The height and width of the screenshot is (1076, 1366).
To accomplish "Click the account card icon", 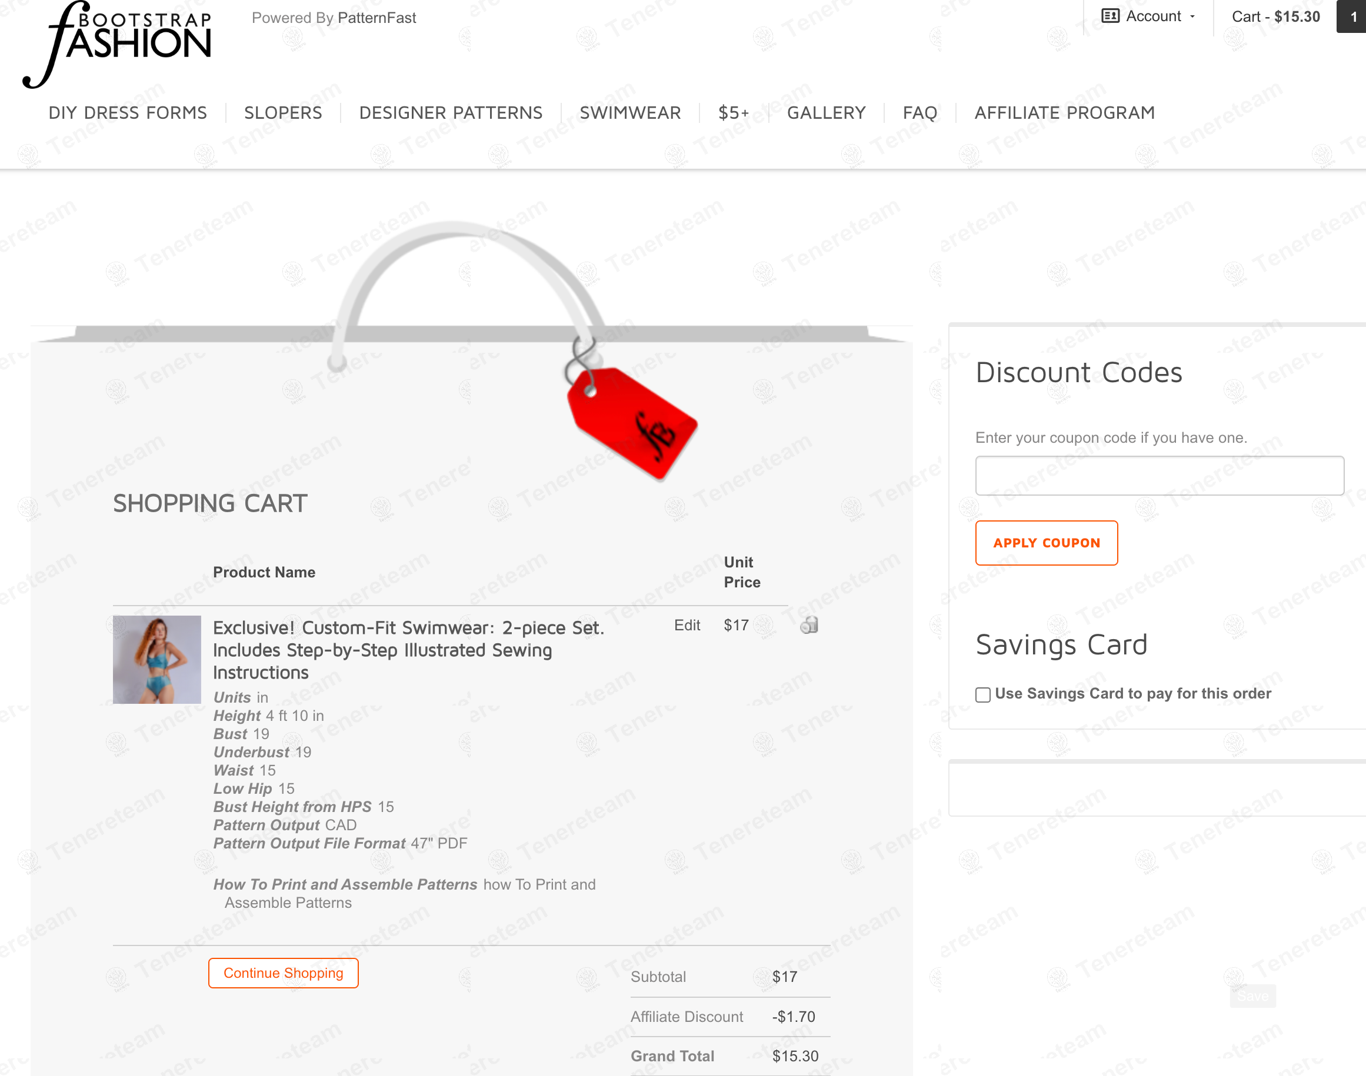I will pos(1110,16).
